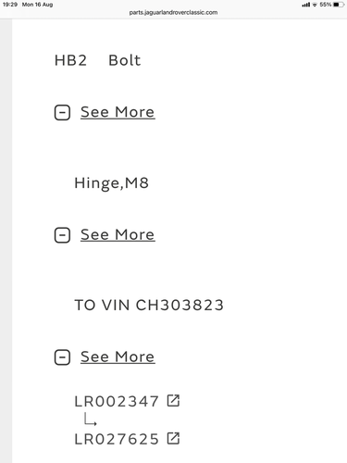Select the HB2 Bolt row text
Screen dimensions: 347x463
pos(97,60)
